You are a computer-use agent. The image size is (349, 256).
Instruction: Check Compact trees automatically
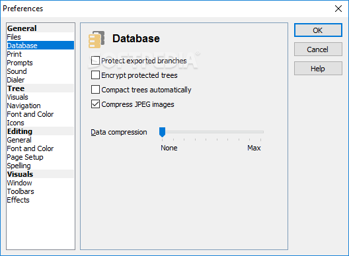click(95, 90)
